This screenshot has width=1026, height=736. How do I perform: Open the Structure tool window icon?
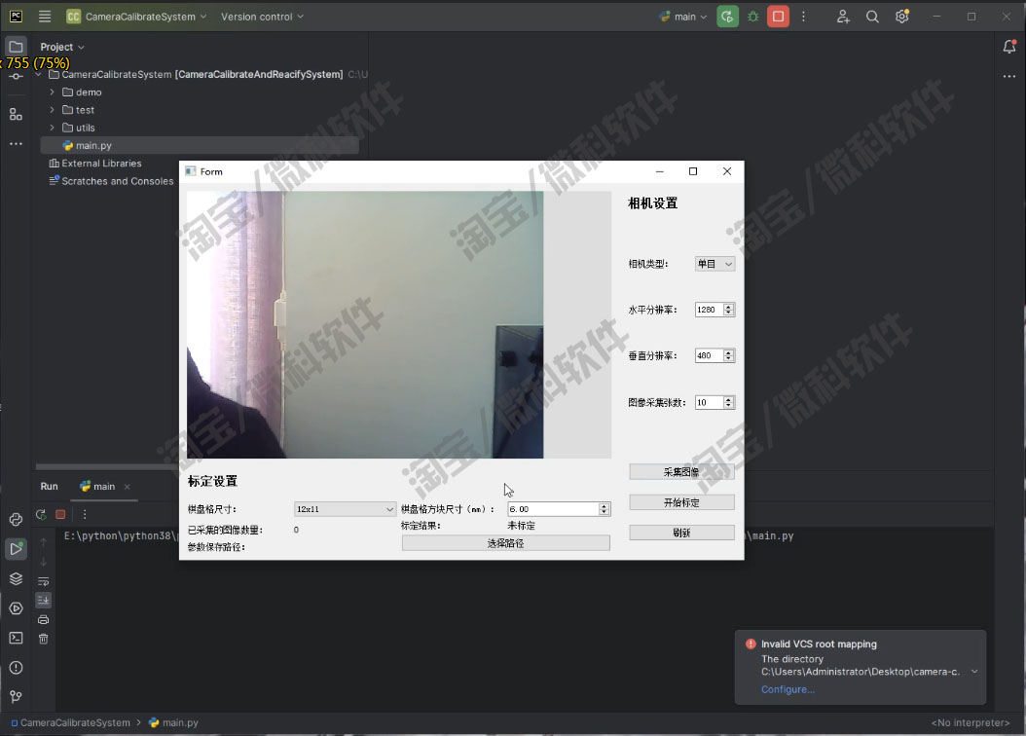click(x=16, y=115)
